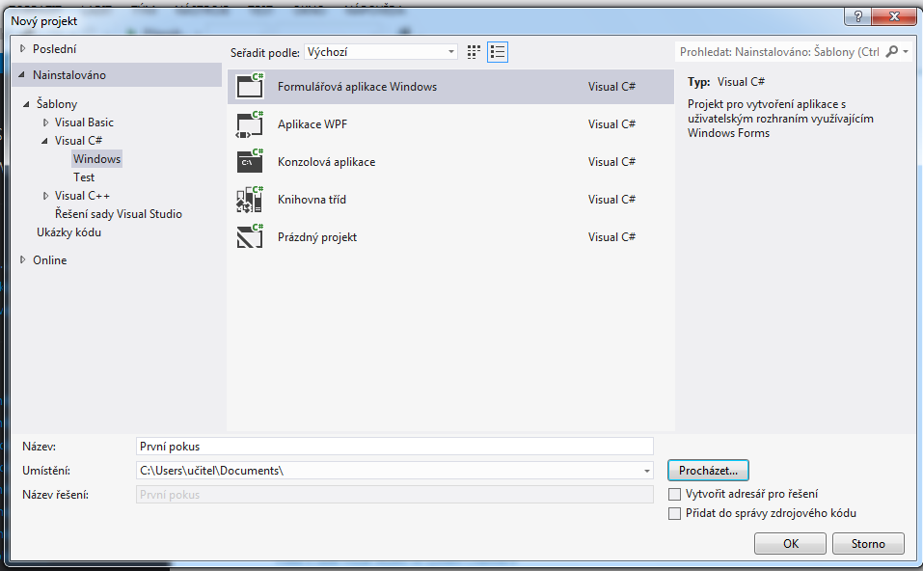Open the help question mark button
The width and height of the screenshot is (923, 571).
click(x=857, y=16)
